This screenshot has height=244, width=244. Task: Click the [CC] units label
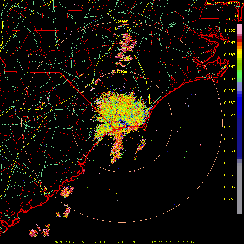[x=232, y=19]
